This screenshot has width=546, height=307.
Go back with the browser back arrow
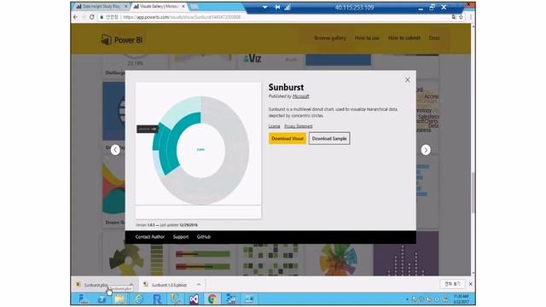point(76,17)
